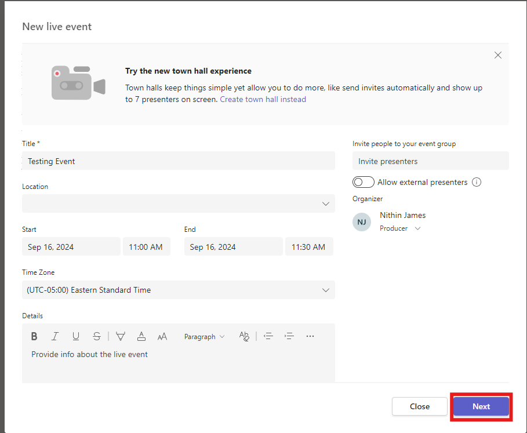Apply strikethrough formatting in Details editor

[97, 336]
